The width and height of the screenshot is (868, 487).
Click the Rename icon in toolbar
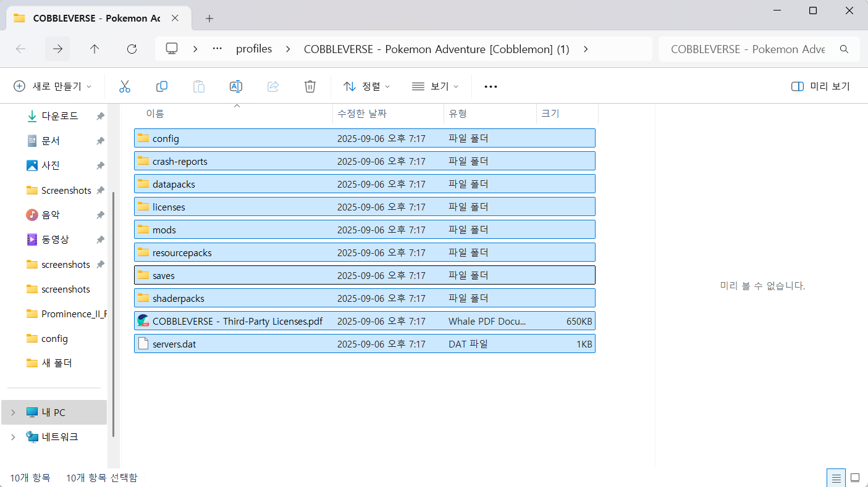[236, 86]
